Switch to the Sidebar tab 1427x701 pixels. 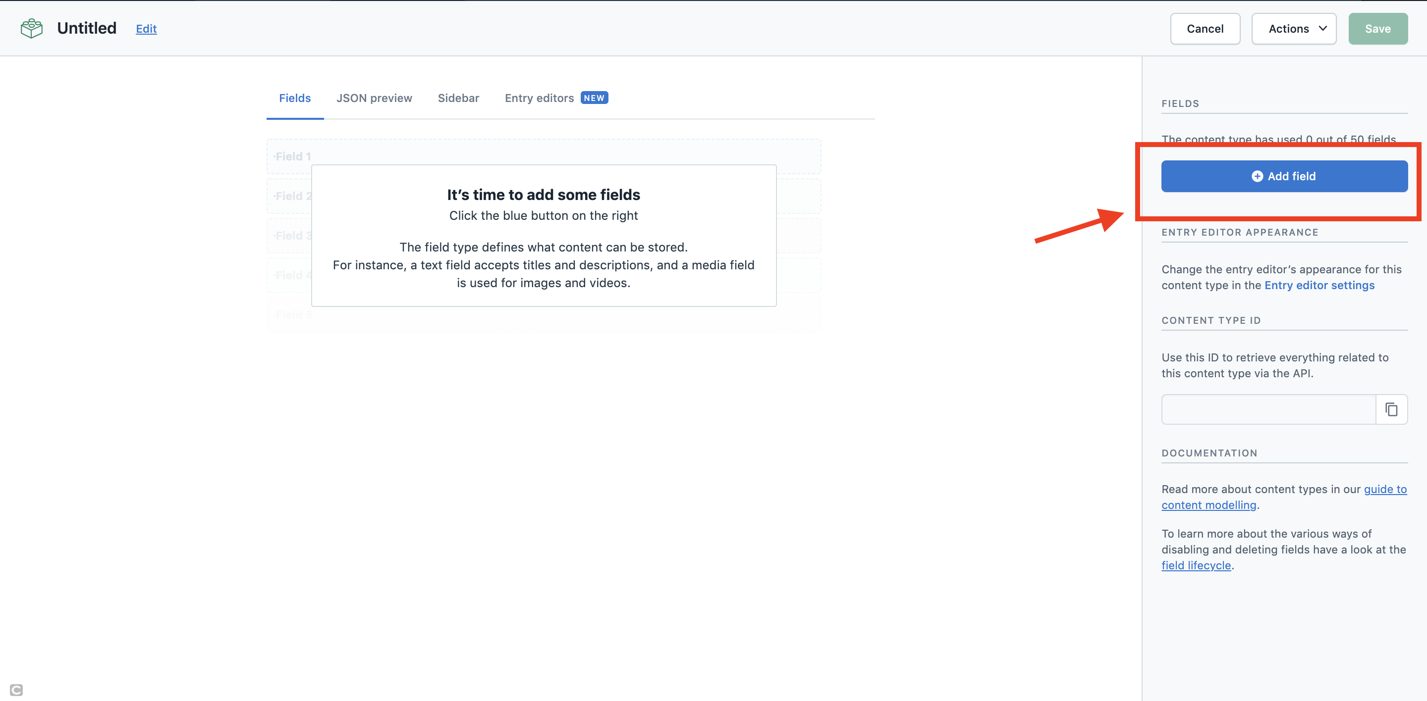[458, 98]
